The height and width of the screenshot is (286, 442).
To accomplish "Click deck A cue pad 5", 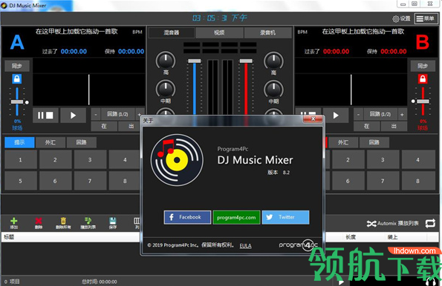I will click(x=21, y=181).
